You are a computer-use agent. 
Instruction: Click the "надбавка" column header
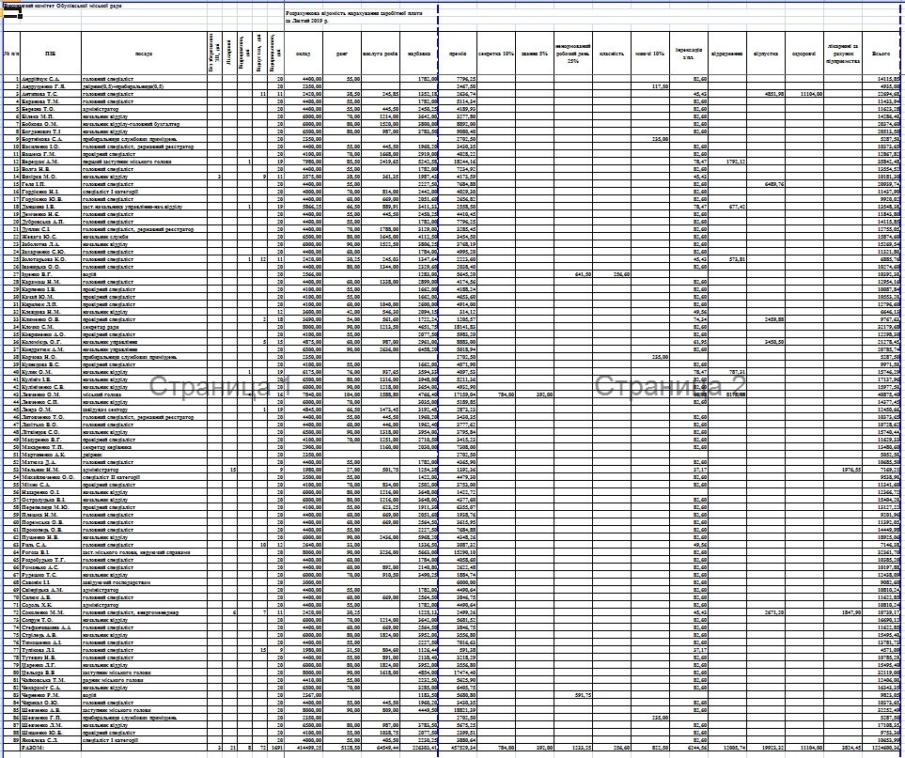(420, 54)
